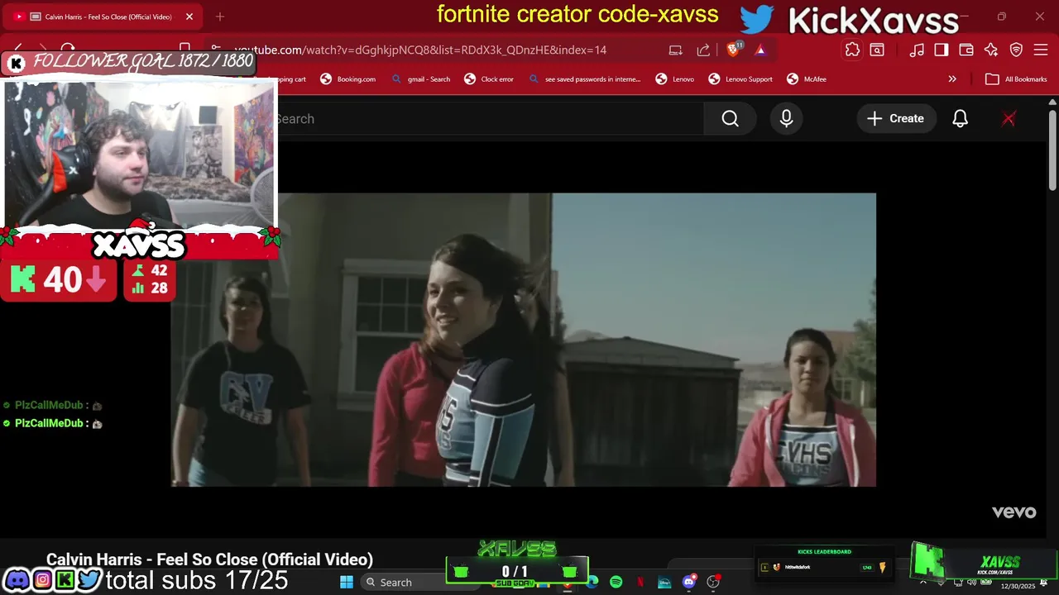Viewport: 1059px width, 595px height.
Task: Click the 'fortnite creator code-xavss' text
Action: (x=577, y=15)
